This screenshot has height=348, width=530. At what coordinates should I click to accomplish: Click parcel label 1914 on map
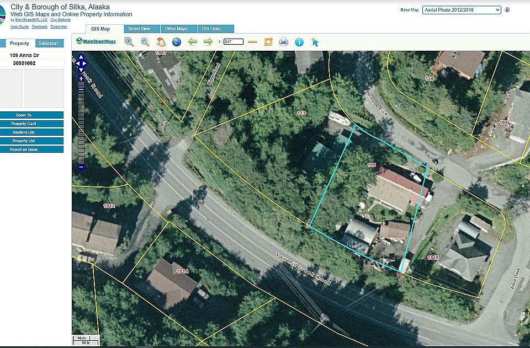(x=182, y=271)
